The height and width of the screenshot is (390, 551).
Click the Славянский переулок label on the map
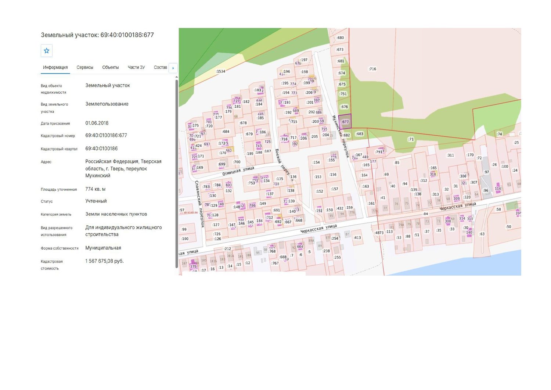pyautogui.click(x=199, y=204)
